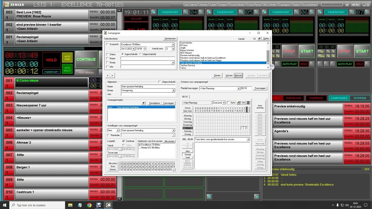This screenshot has height=209, width=372.
Task: Open the Labels menu item
Action: (213, 5)
